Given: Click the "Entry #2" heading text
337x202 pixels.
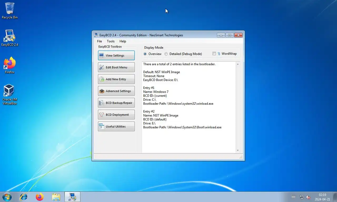Looking at the screenshot, I should click(149, 112).
